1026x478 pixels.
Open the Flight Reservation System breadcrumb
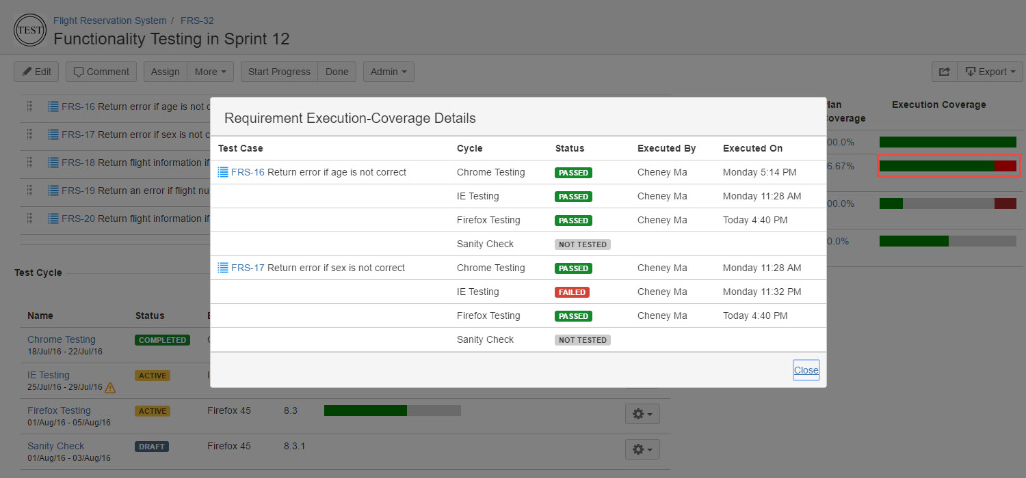(x=109, y=20)
